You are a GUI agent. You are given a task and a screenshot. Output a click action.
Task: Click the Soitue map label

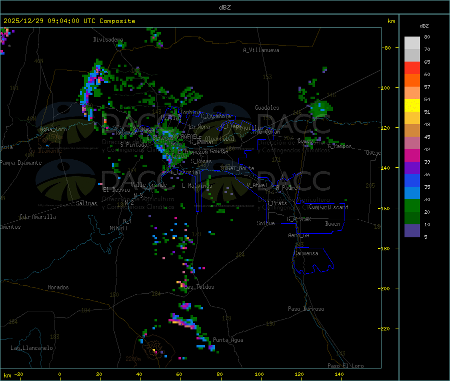(x=265, y=223)
